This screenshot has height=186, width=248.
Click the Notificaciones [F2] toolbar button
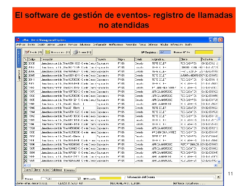[x=57, y=52]
